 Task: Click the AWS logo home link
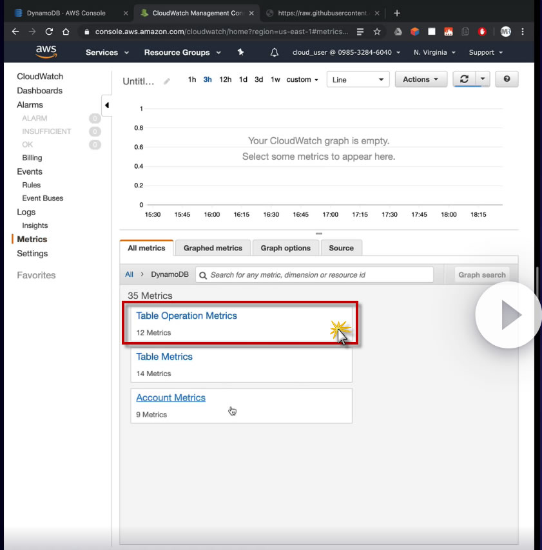tap(46, 52)
